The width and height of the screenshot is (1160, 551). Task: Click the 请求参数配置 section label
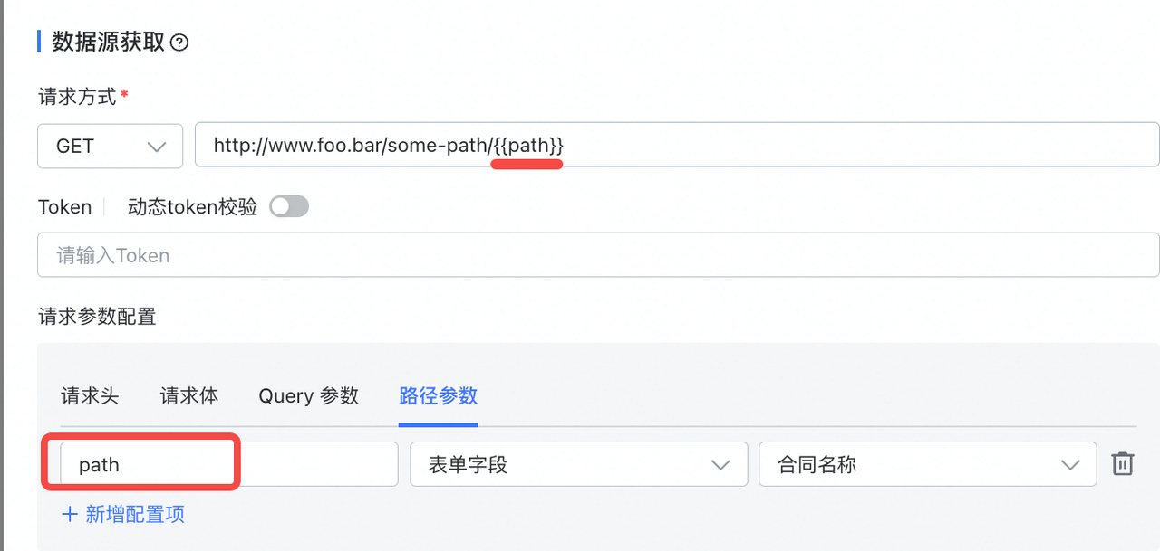click(97, 317)
